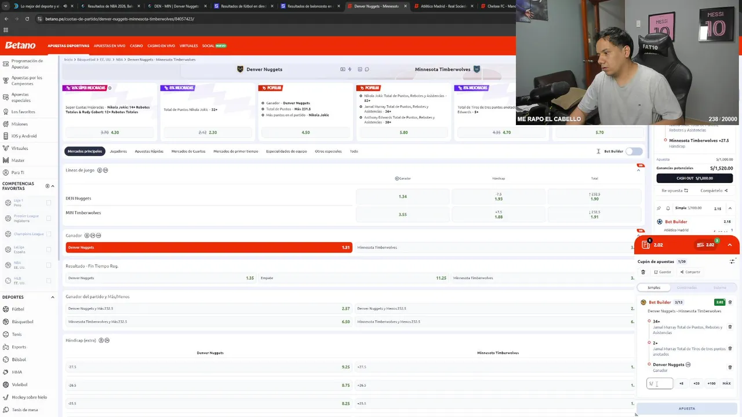Reload the page with browser refresh icon

(x=27, y=19)
